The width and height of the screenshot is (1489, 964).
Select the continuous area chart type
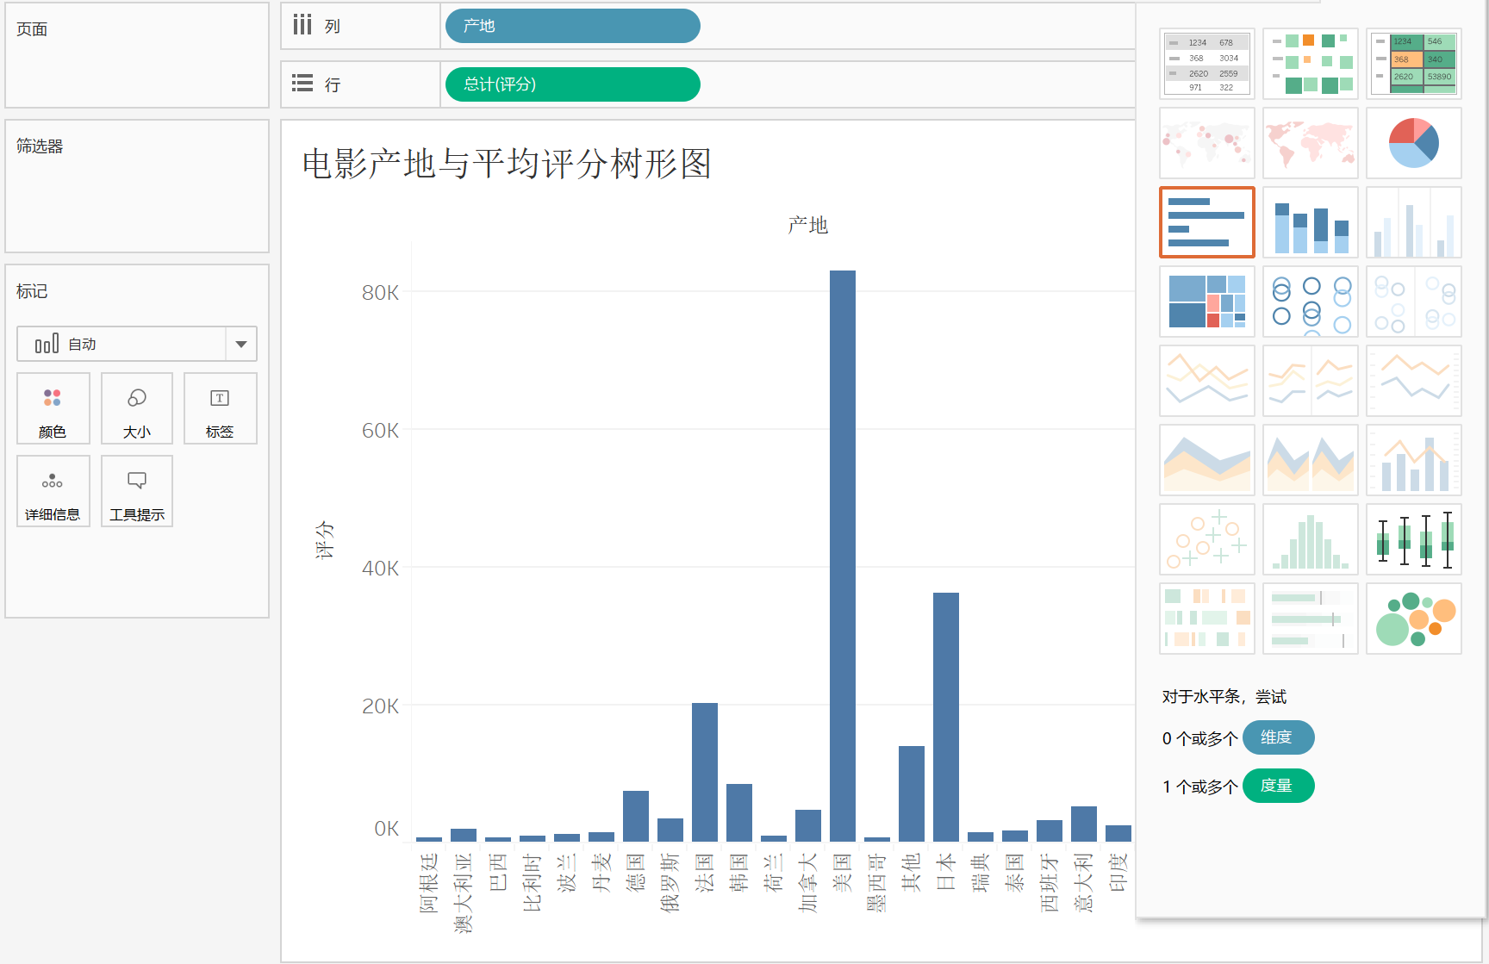(x=1206, y=460)
